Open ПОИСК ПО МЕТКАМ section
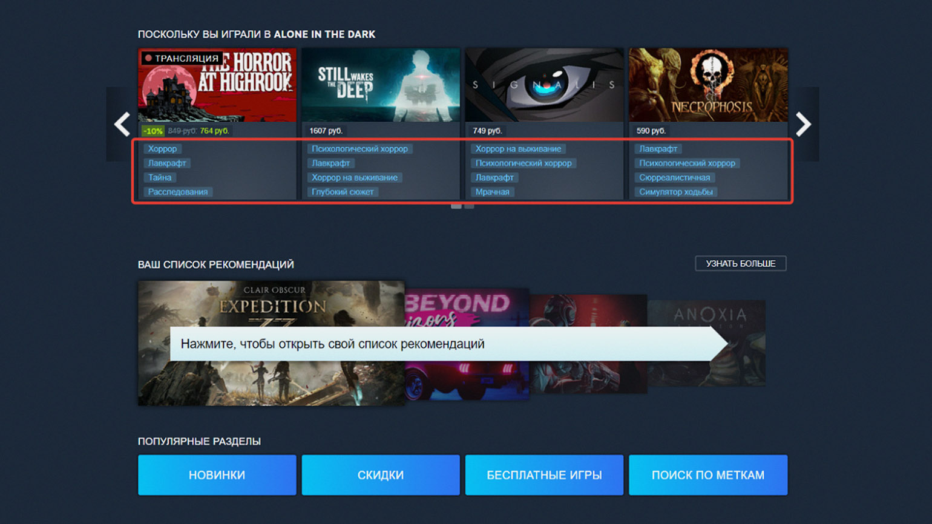This screenshot has height=524, width=932. coord(708,475)
